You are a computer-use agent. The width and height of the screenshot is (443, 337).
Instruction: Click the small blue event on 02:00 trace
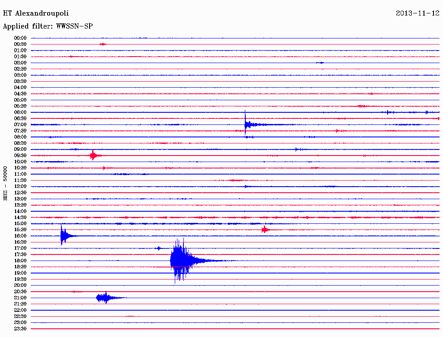click(320, 63)
